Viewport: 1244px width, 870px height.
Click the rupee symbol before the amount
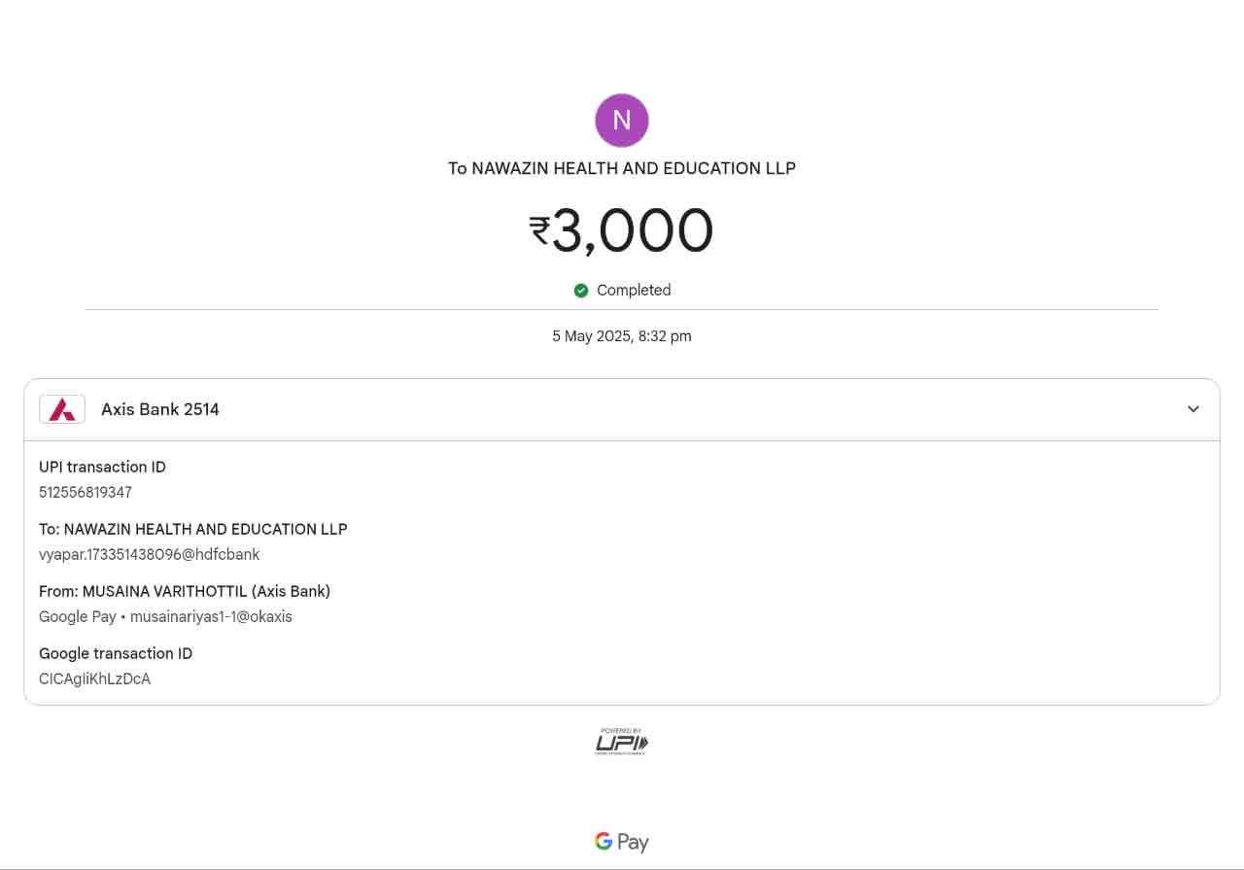tap(539, 229)
